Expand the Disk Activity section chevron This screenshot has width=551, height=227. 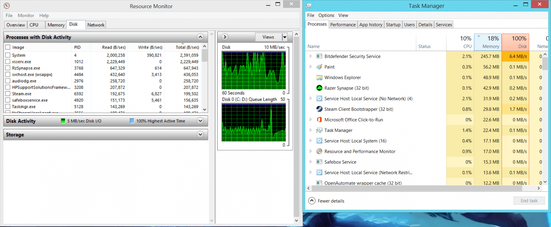pos(200,121)
